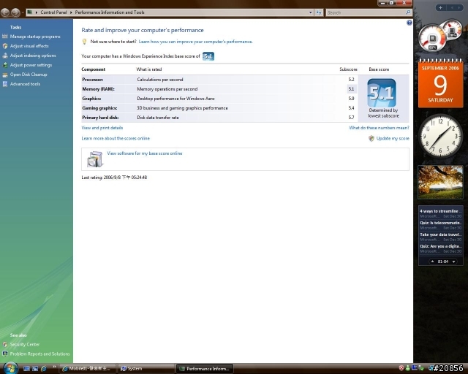468x374 pixels.
Task: Click the Security Center shield icon
Action: click(5, 345)
